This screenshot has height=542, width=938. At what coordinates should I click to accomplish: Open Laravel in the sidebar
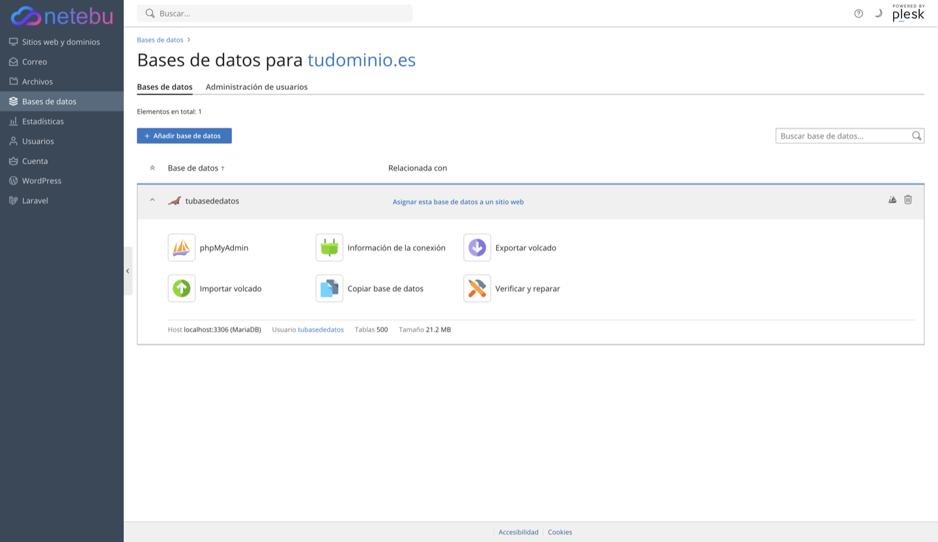tap(62, 201)
